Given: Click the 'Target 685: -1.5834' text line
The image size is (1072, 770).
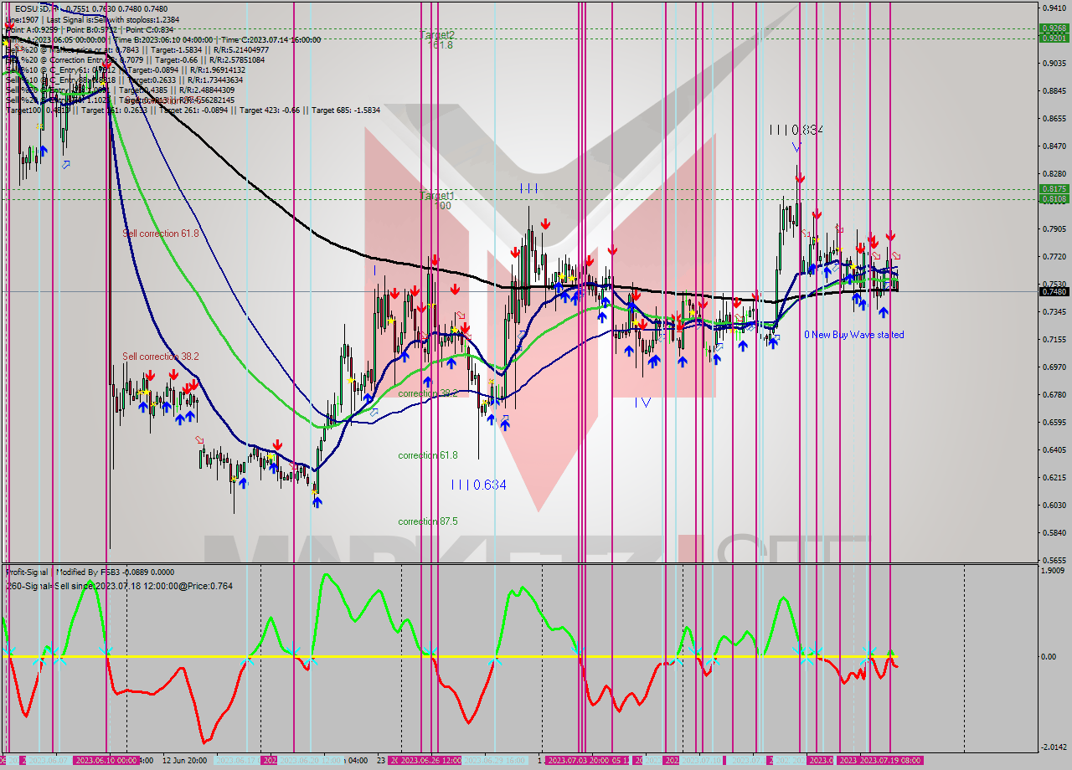Looking at the screenshot, I should 345,110.
